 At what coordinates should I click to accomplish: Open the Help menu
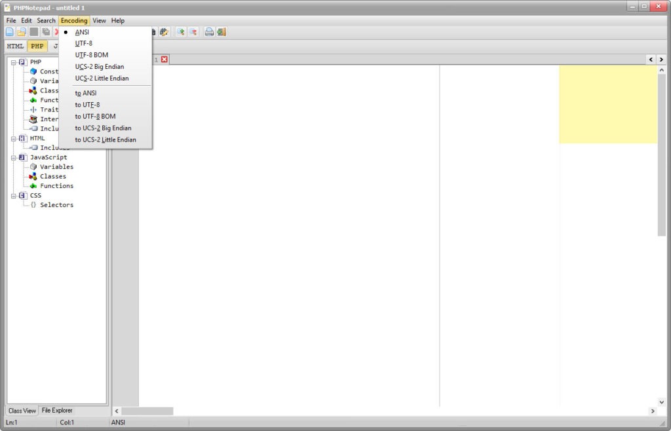tap(118, 20)
